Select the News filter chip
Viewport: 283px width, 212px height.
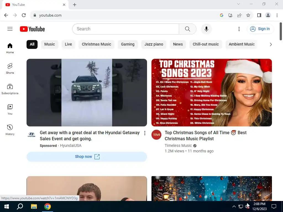[178, 44]
